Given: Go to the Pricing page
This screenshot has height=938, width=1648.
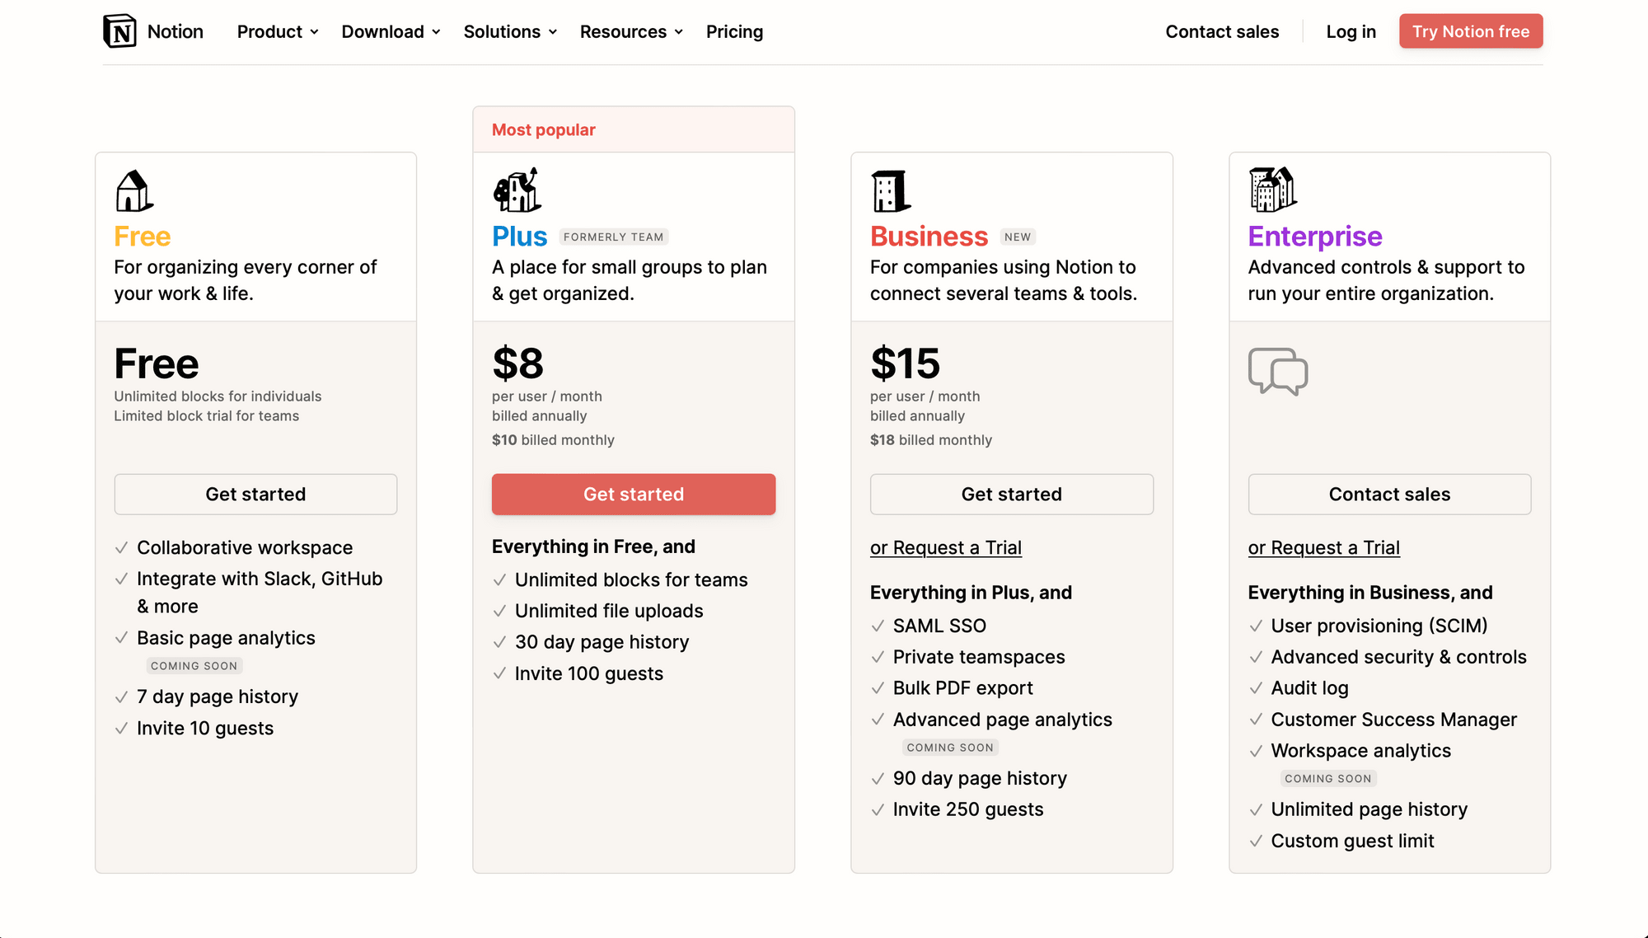Looking at the screenshot, I should [734, 31].
